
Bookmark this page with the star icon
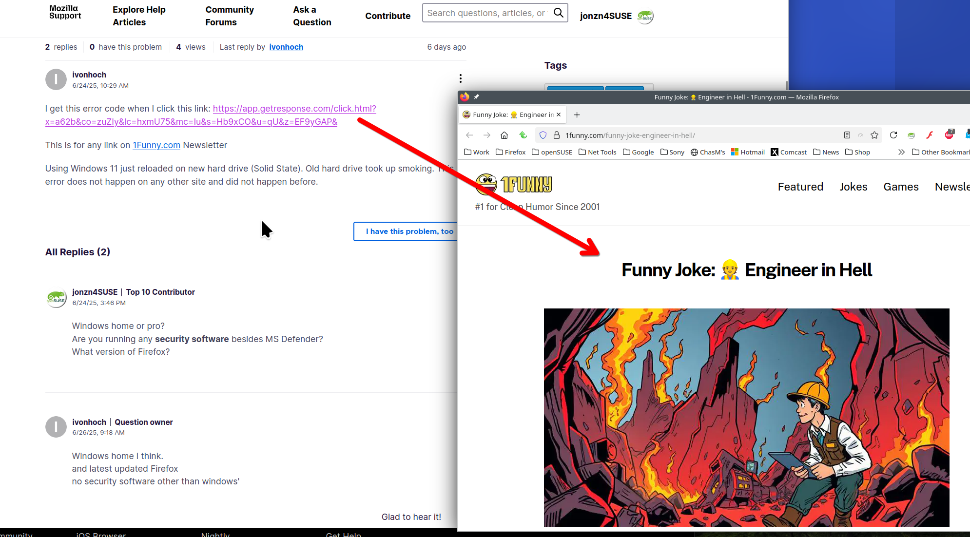[x=874, y=135]
